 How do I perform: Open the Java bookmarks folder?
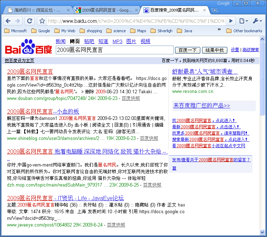(x=185, y=31)
